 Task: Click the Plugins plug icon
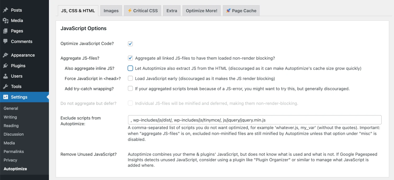(x=5, y=66)
